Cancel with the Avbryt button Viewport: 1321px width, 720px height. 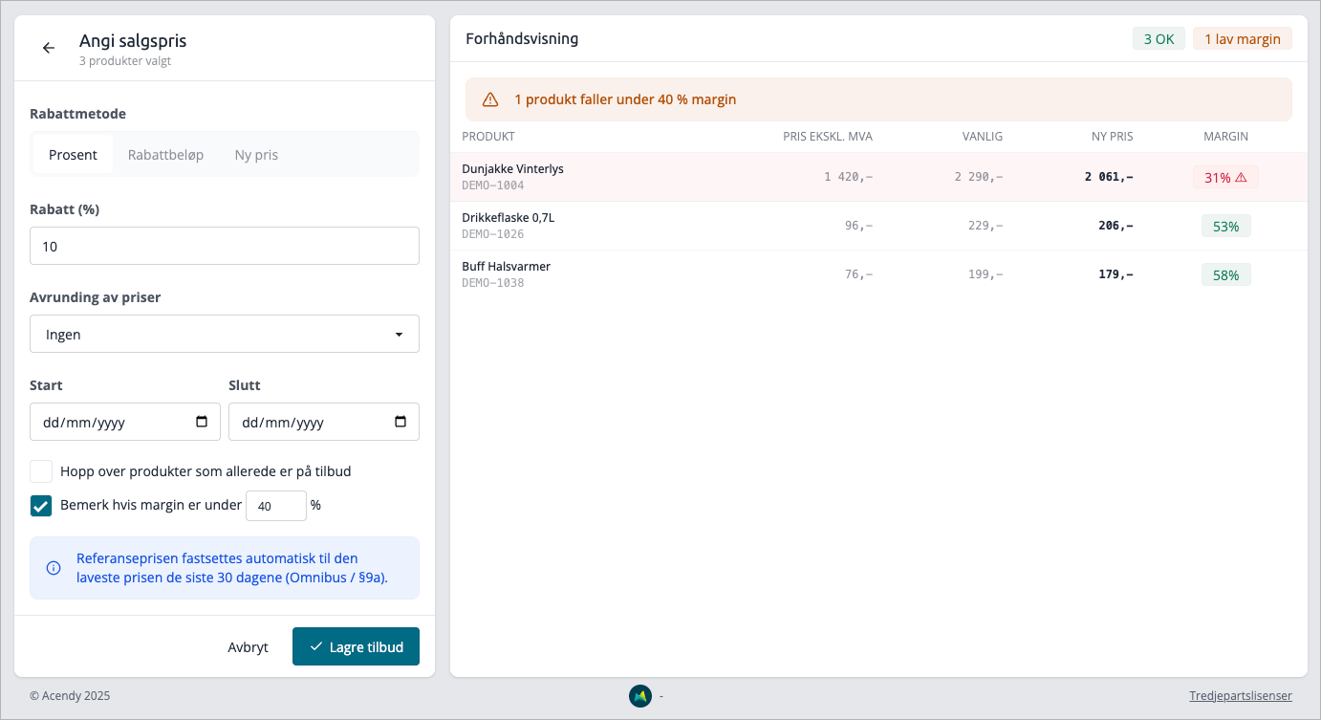click(x=248, y=646)
